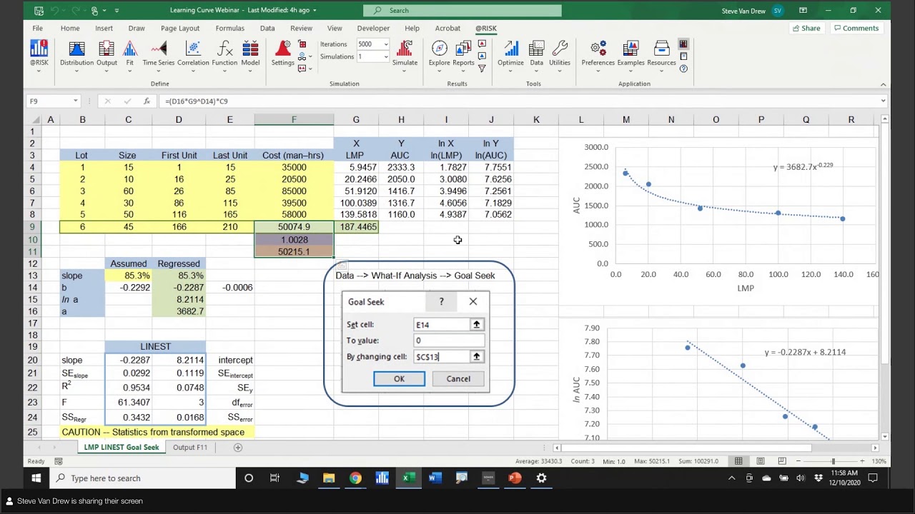Click the To value input field

(x=448, y=341)
